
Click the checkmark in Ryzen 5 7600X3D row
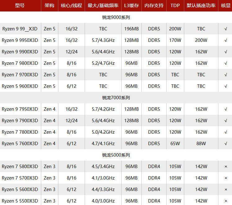click(226, 144)
